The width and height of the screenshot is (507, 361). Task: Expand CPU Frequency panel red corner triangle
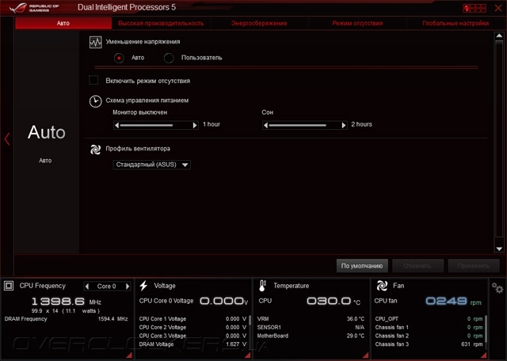[x=129, y=355]
